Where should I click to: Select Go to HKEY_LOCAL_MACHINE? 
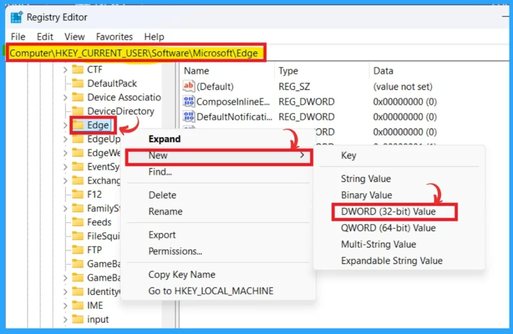point(217,291)
